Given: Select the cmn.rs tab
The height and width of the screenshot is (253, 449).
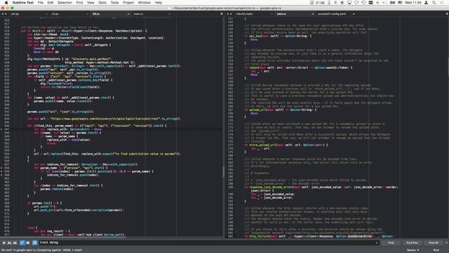Looking at the screenshot, I should pyautogui.click(x=281, y=14).
